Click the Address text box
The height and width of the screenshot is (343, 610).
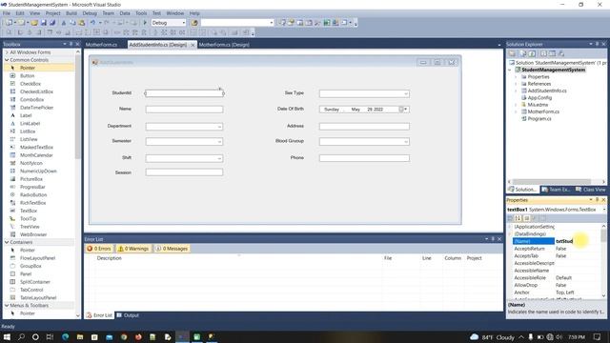click(x=364, y=127)
